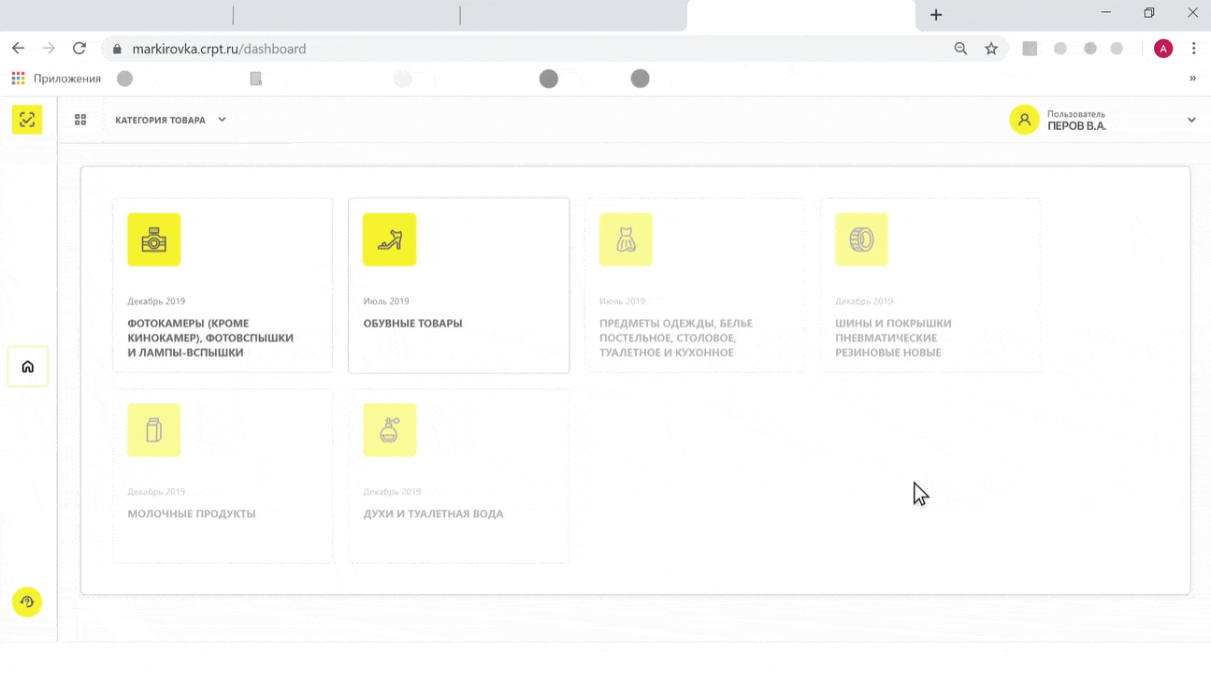Open the Фотокамеры card title
The image size is (1211, 680).
[x=210, y=338]
